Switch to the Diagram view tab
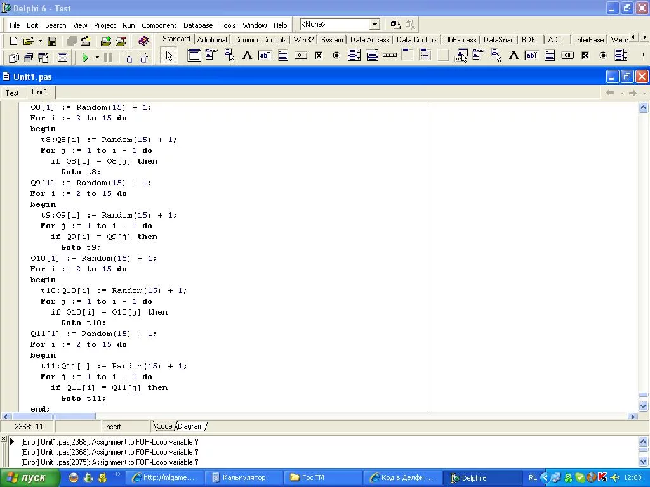Viewport: 650px width, 487px height. tap(190, 426)
